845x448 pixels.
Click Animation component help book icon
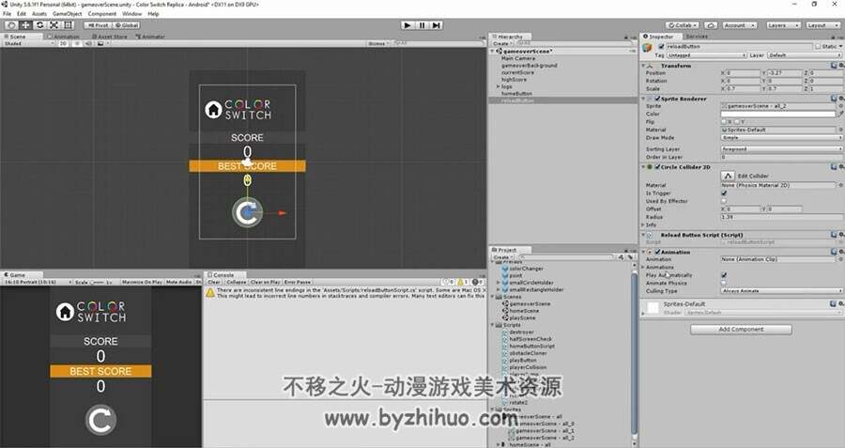pyautogui.click(x=834, y=252)
